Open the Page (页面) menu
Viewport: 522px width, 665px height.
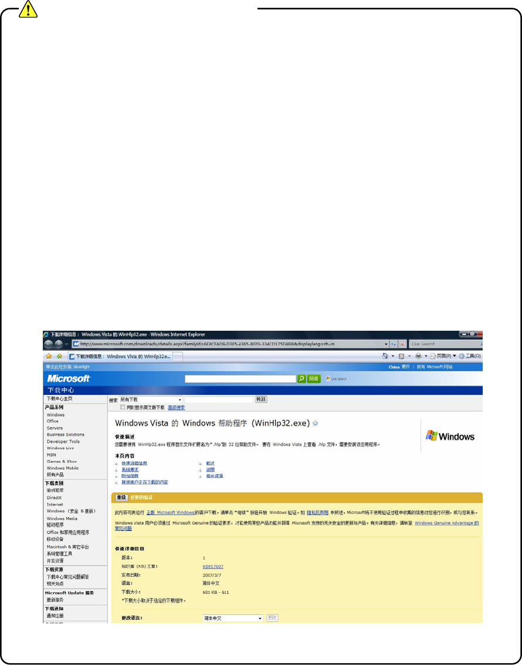pyautogui.click(x=443, y=356)
